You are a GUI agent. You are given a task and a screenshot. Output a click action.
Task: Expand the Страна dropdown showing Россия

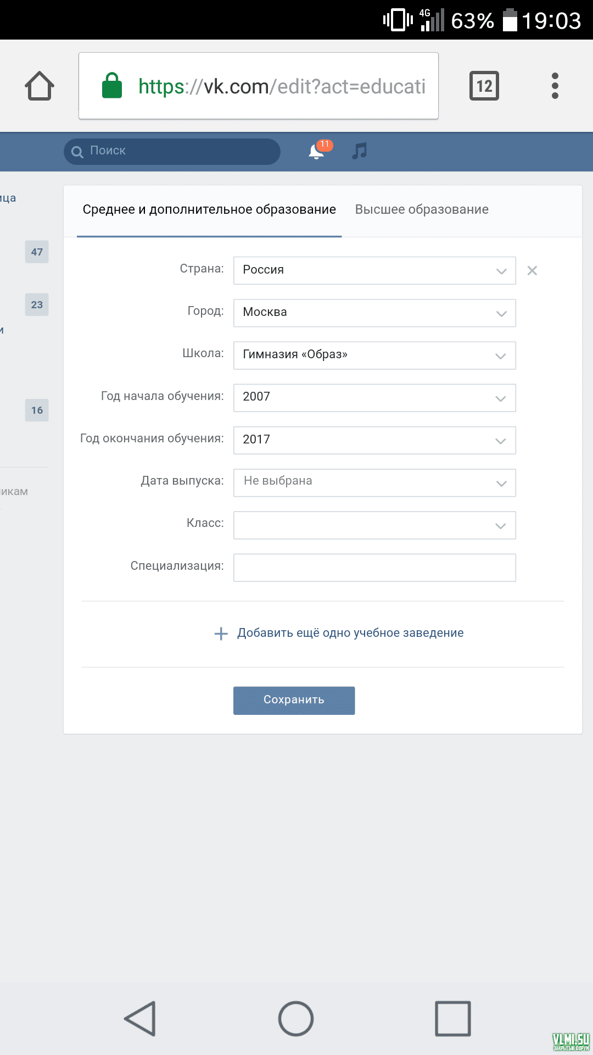(x=374, y=270)
